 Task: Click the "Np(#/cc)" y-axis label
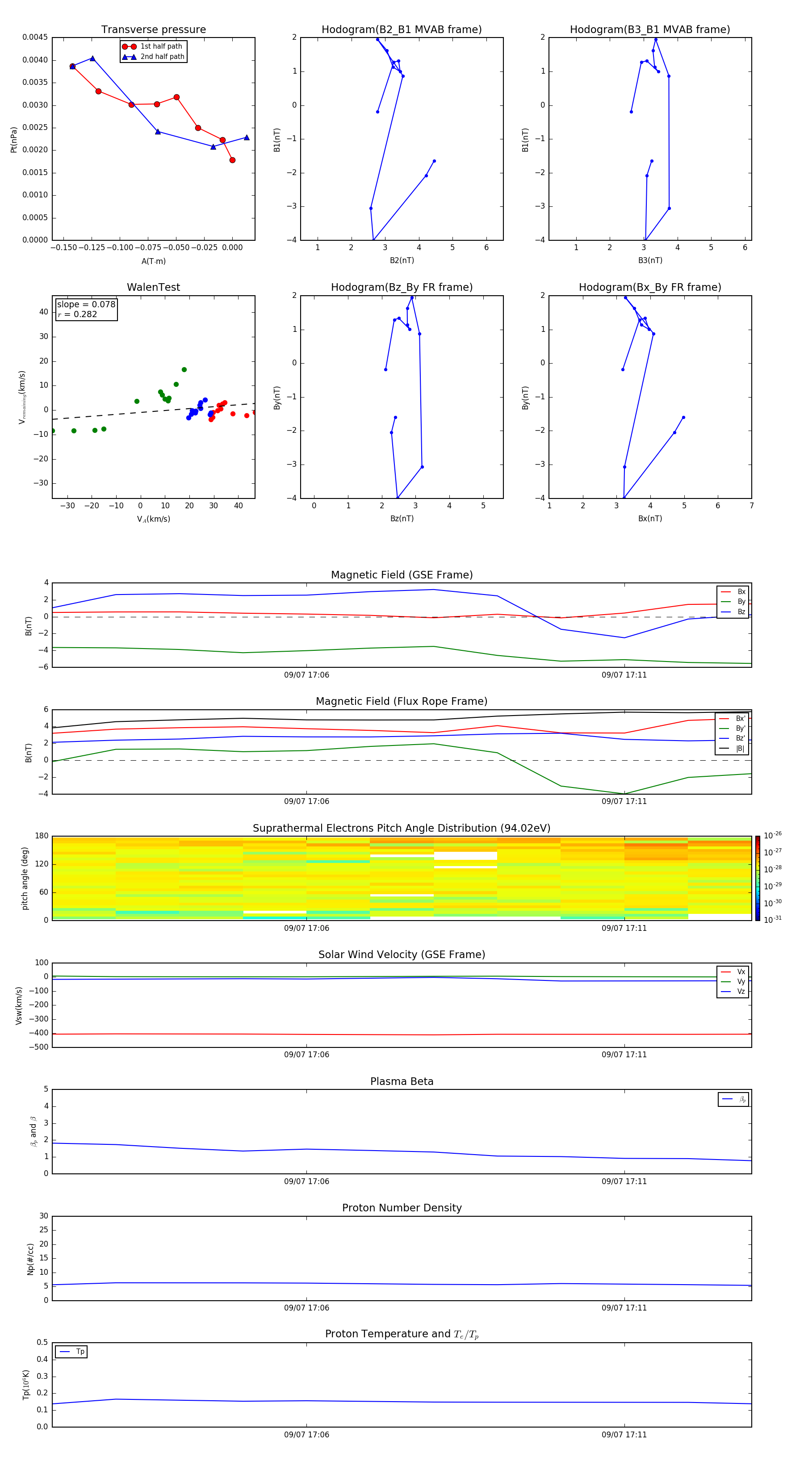30,1258
